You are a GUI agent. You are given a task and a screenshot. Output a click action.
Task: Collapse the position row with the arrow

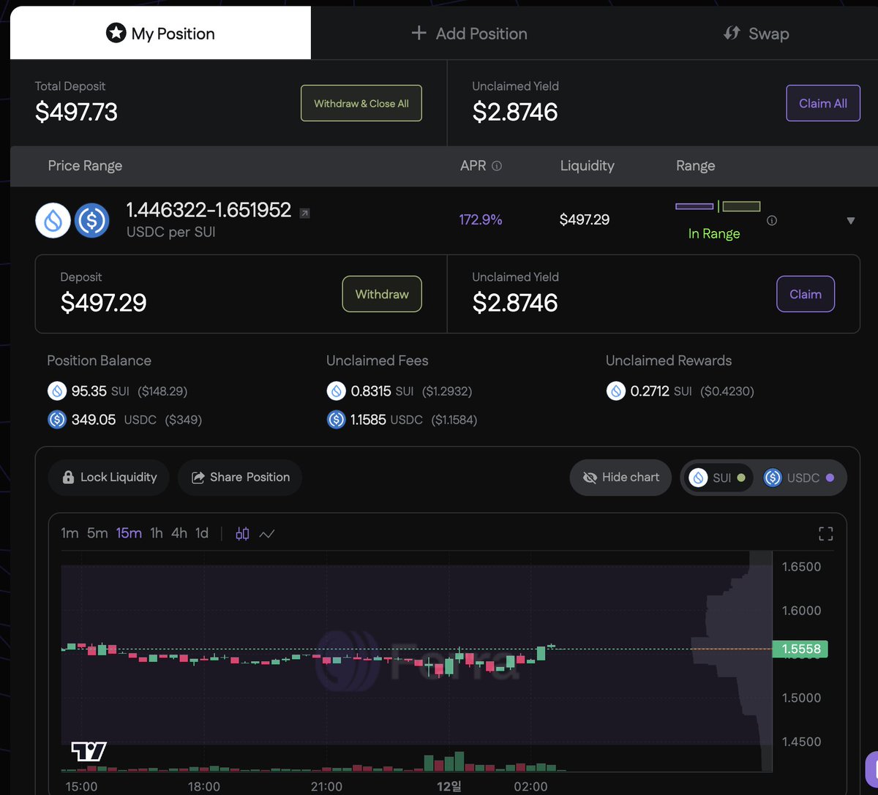[x=850, y=220]
